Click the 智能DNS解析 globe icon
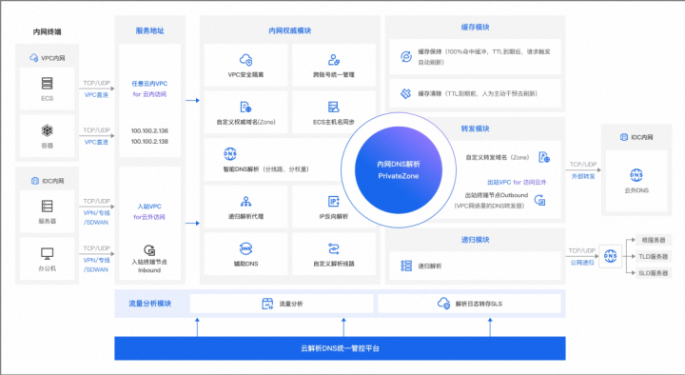 (230, 154)
